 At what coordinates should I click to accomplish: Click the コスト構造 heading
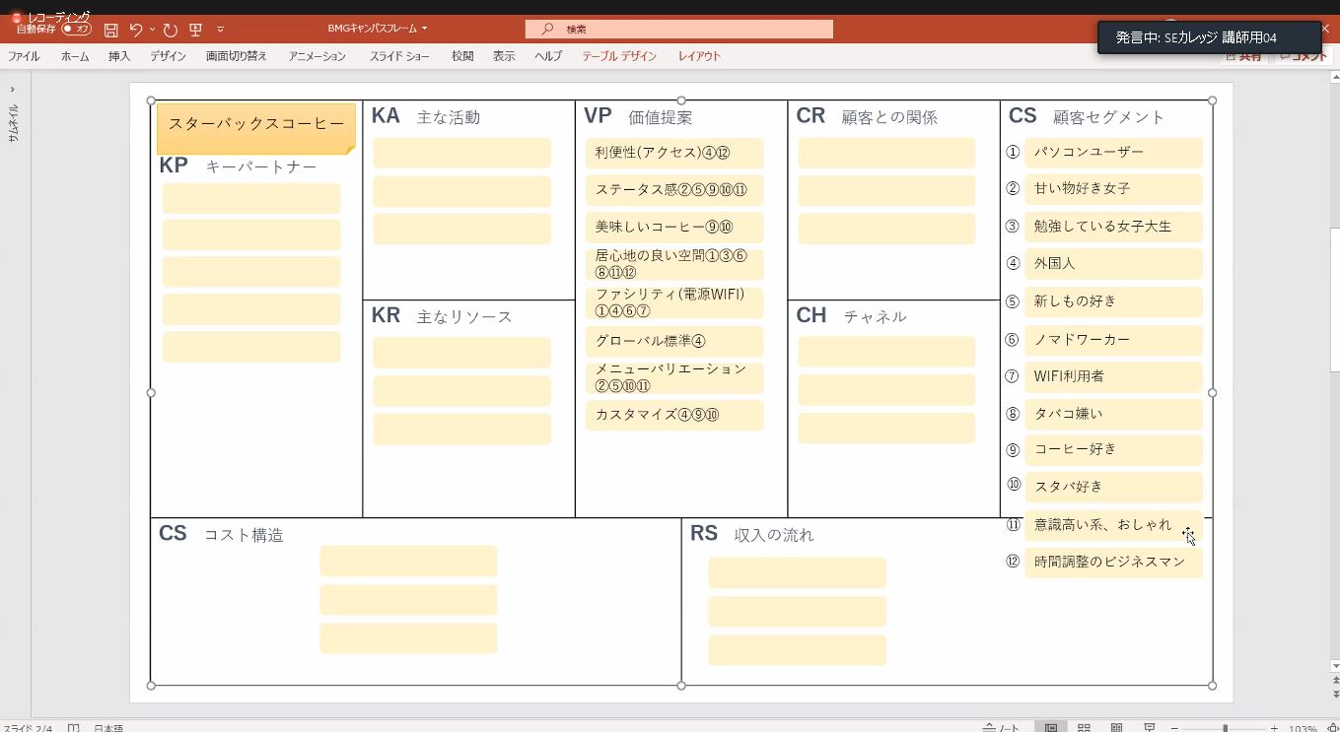pyautogui.click(x=244, y=535)
